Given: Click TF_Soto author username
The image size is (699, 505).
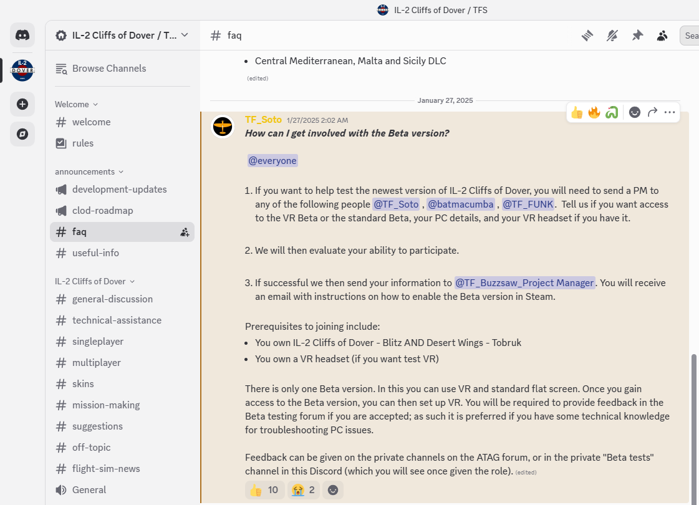Looking at the screenshot, I should click(x=264, y=120).
